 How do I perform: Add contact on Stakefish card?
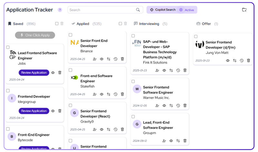point(94,94)
